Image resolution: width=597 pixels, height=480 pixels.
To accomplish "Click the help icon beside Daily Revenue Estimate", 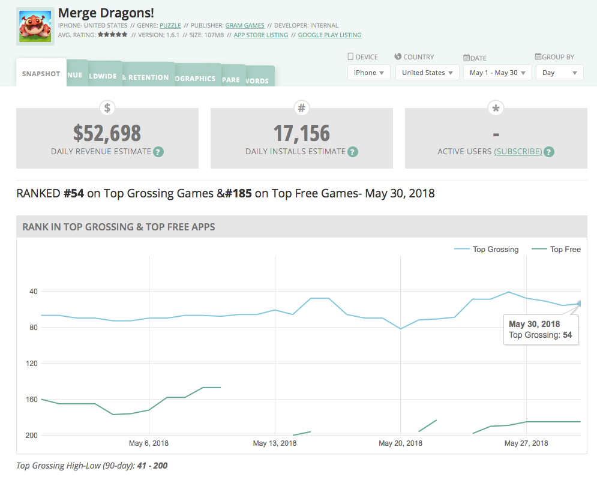I will 158,152.
